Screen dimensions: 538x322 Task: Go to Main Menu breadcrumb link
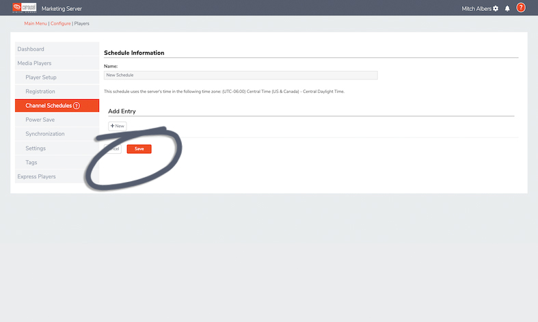(36, 23)
